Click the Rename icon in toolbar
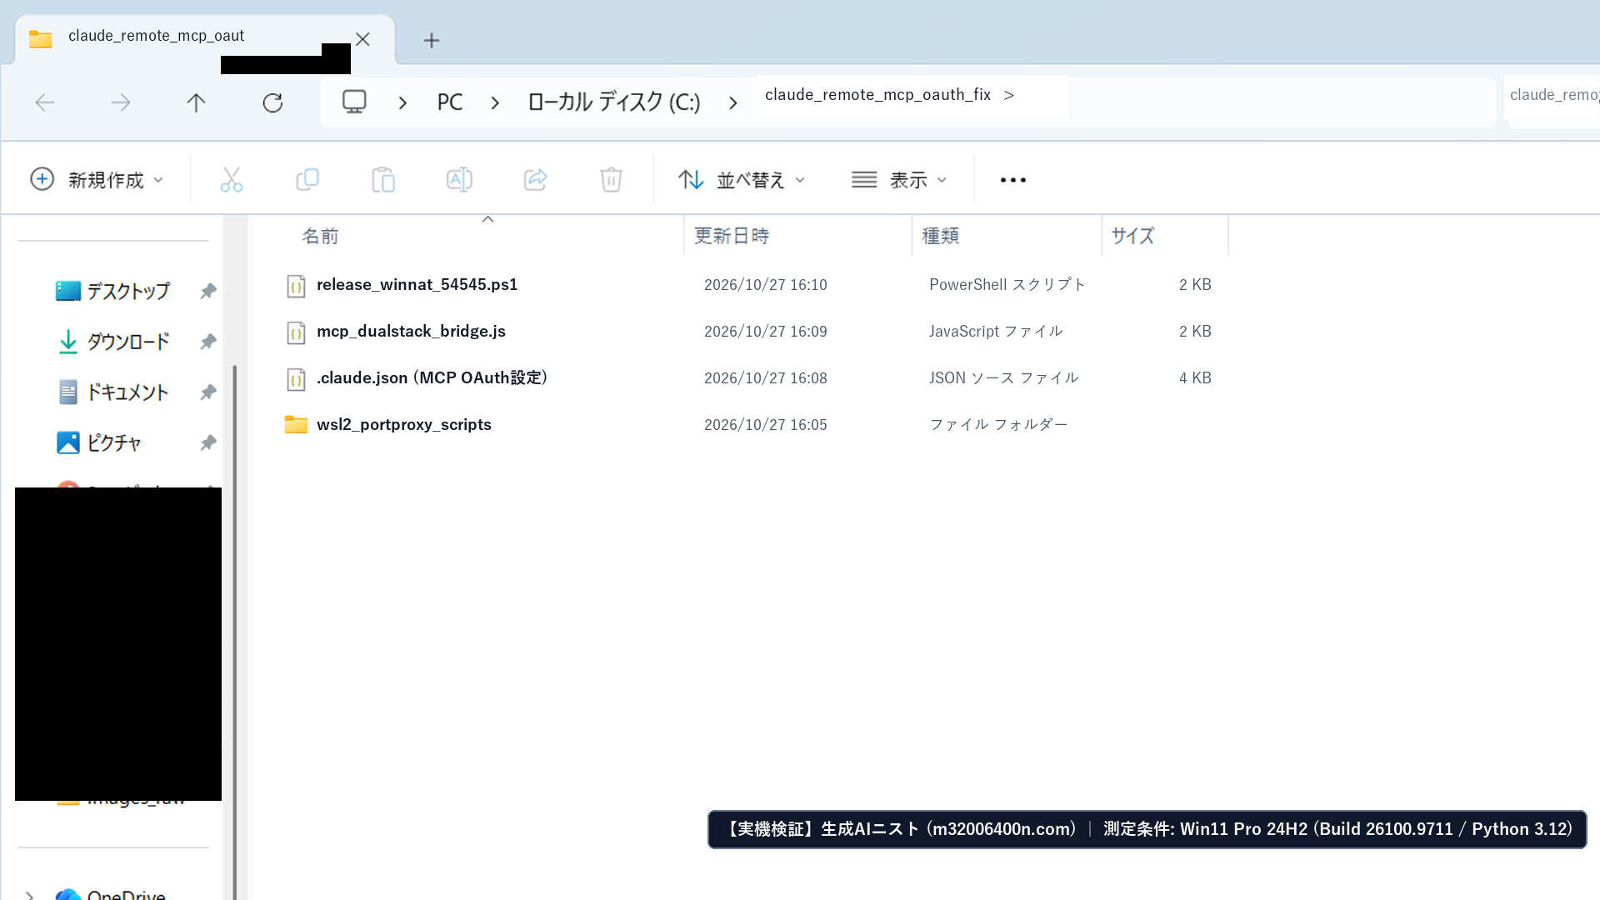This screenshot has width=1600, height=900. click(x=459, y=179)
